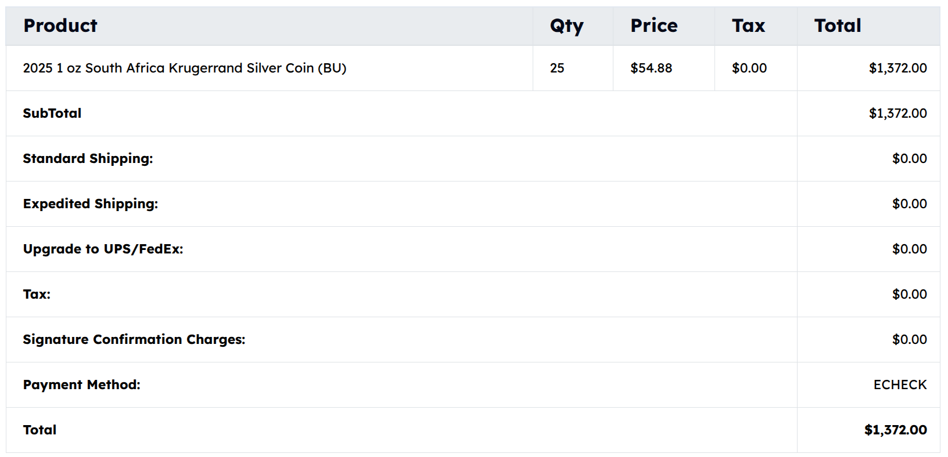Click the Upgrade to UPS/FedEx label
This screenshot has height=457, width=948.
click(103, 249)
